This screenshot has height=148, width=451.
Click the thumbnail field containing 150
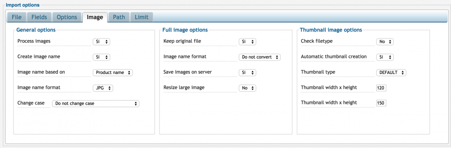coord(381,103)
